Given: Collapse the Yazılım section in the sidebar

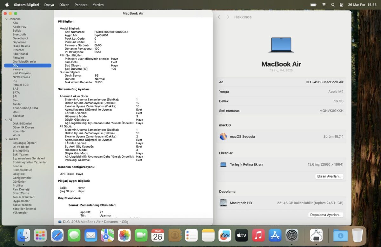Looking at the screenshot, I should coord(6,139).
